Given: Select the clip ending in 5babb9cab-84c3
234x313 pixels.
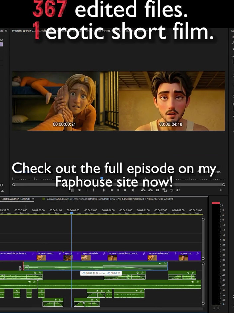Looking at the screenshot, I should click(x=18, y=256).
